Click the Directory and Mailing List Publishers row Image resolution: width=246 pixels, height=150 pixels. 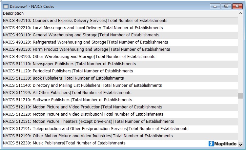pyautogui.click(x=82, y=85)
